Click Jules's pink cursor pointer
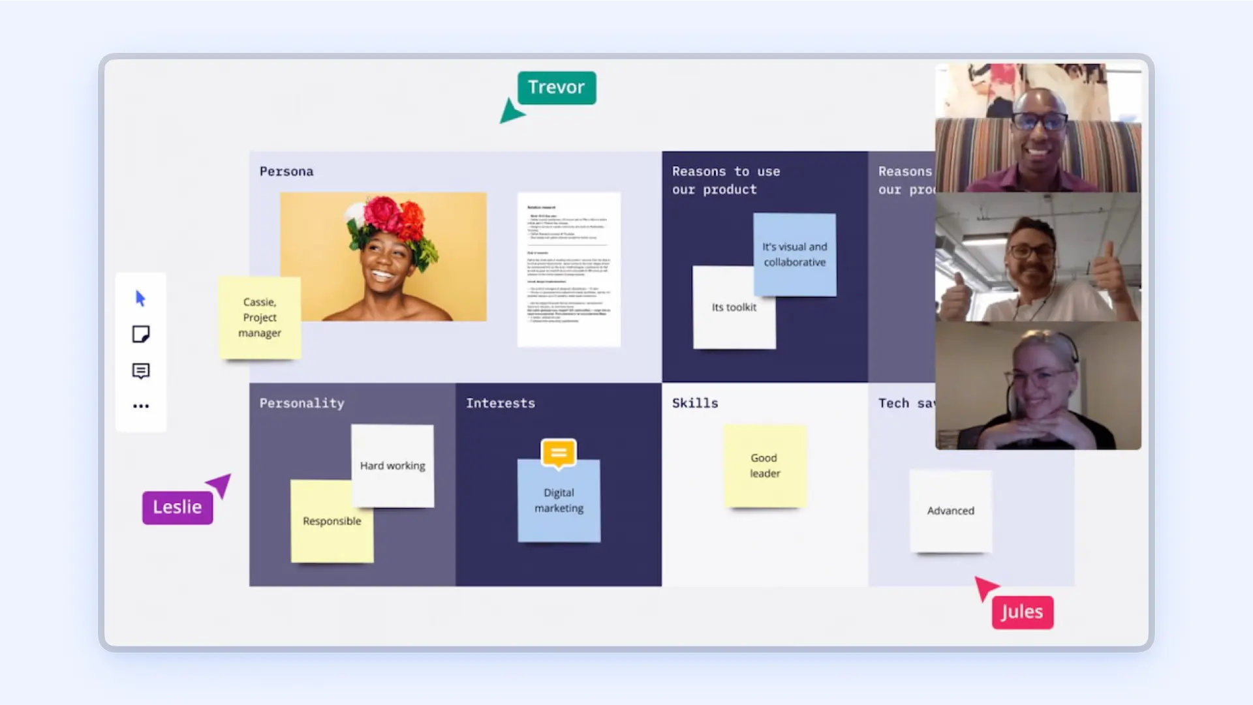Viewport: 1253px width, 705px height. click(984, 588)
